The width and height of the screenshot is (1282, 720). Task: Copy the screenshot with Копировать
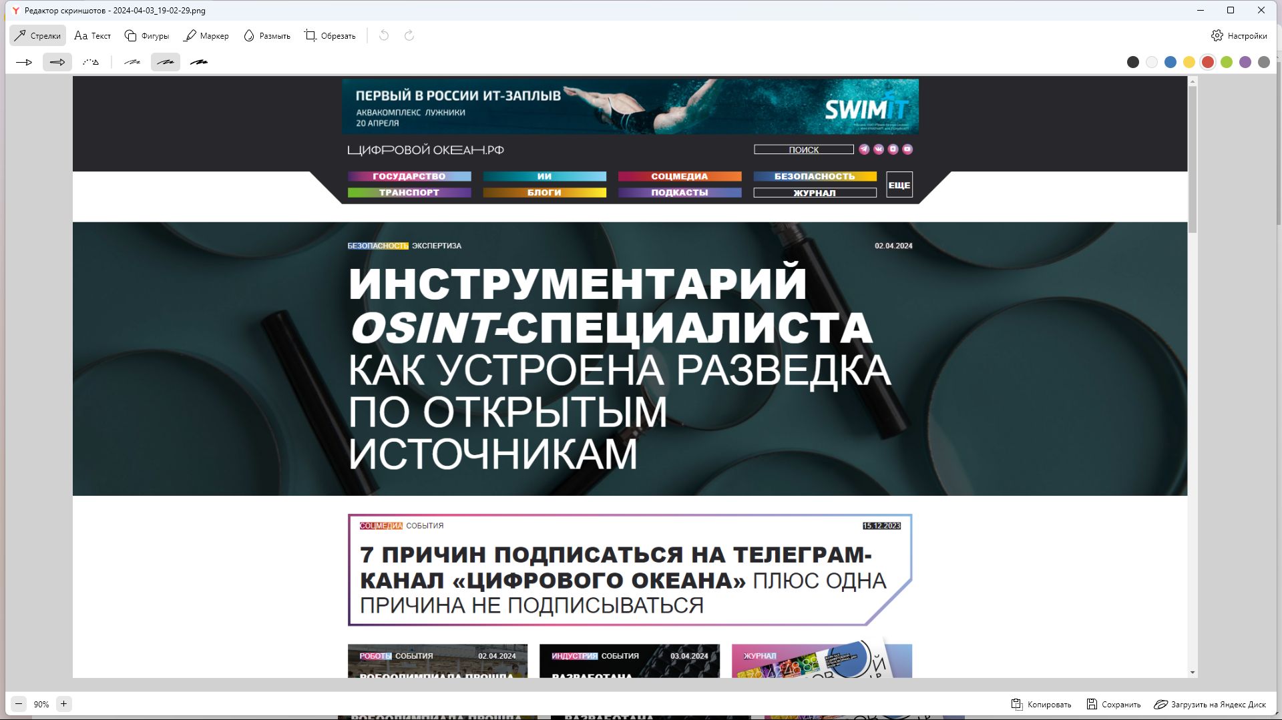tap(1041, 705)
